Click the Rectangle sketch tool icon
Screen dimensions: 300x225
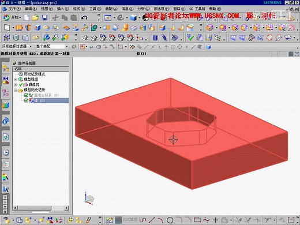point(197,220)
